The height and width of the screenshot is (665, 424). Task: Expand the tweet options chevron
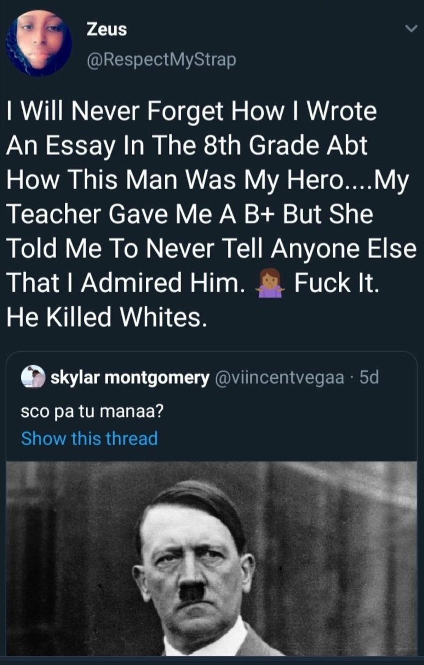click(x=410, y=29)
